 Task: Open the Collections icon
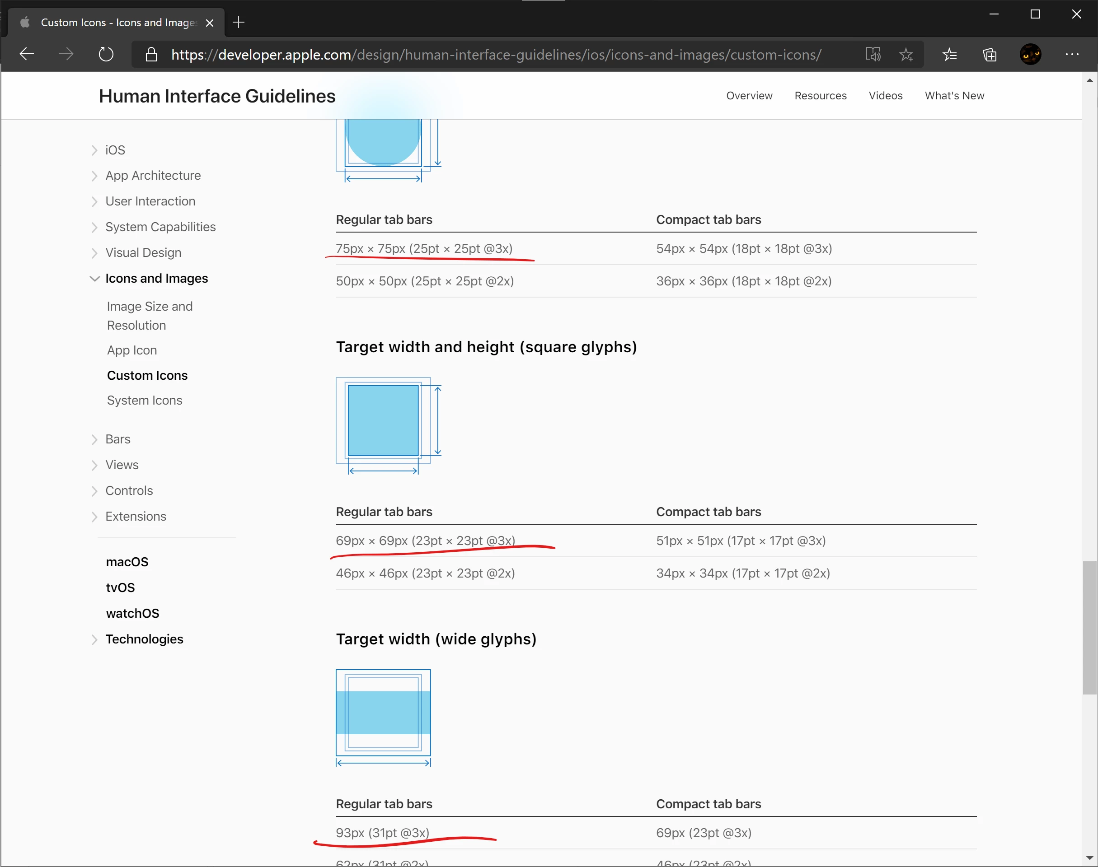point(989,54)
